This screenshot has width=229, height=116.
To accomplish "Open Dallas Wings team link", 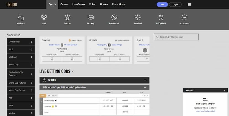I will click(117, 45).
